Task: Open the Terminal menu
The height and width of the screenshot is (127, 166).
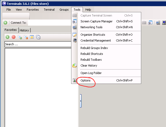Action: tap(49, 10)
